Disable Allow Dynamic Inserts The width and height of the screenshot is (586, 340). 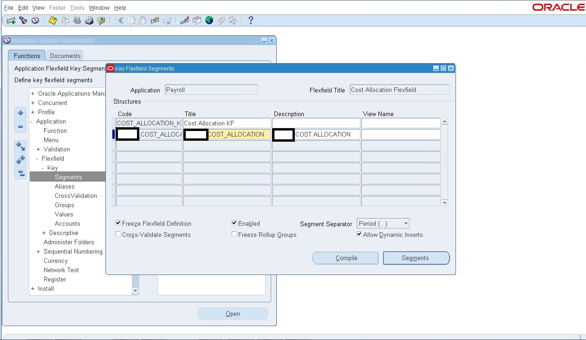pos(358,234)
